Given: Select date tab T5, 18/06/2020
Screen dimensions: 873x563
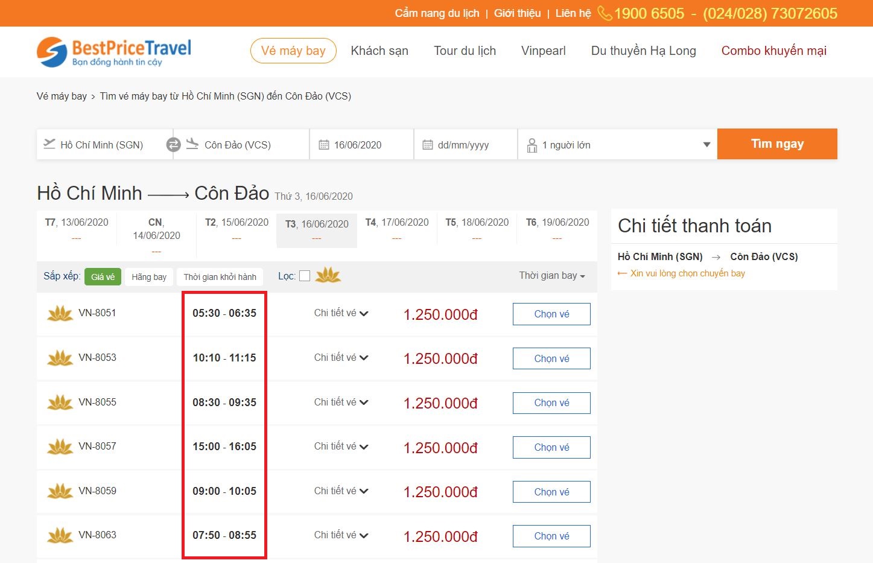Looking at the screenshot, I should (477, 229).
